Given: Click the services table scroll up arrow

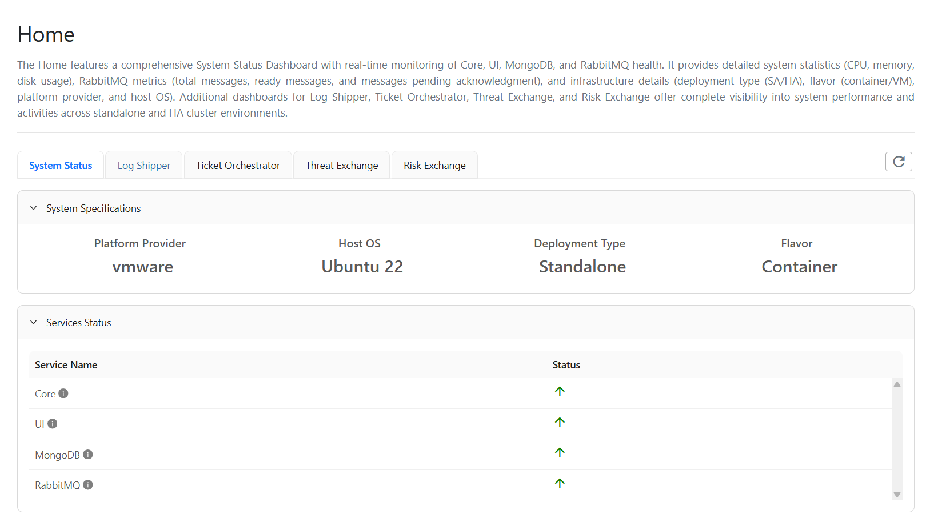Looking at the screenshot, I should pos(897,384).
